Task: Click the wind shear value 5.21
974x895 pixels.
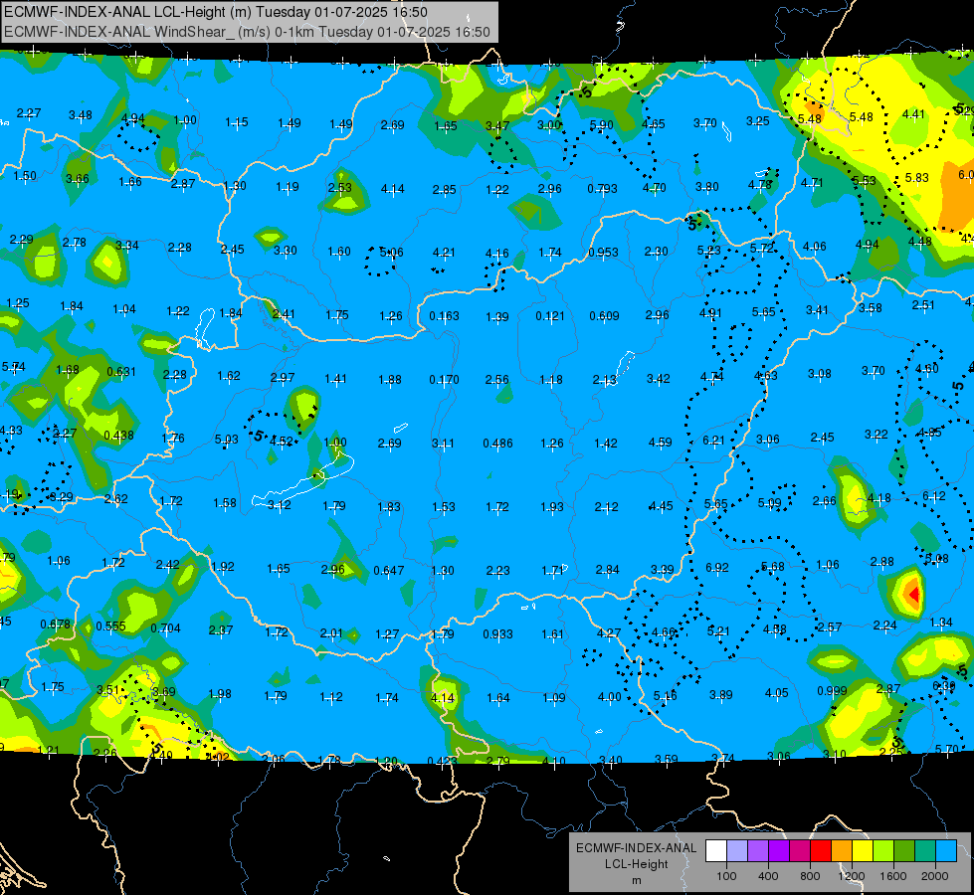Action: coord(718,630)
